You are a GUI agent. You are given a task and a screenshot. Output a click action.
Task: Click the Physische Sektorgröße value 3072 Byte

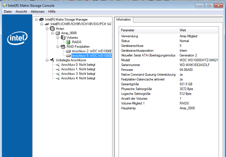point(186,89)
